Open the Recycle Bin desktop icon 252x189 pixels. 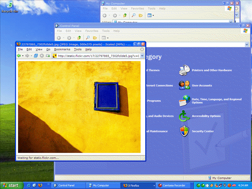coord(10,6)
